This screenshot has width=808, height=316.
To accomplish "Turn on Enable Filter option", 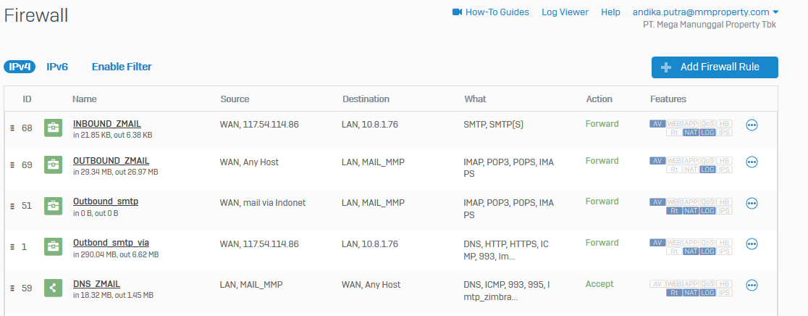I will tap(122, 67).
